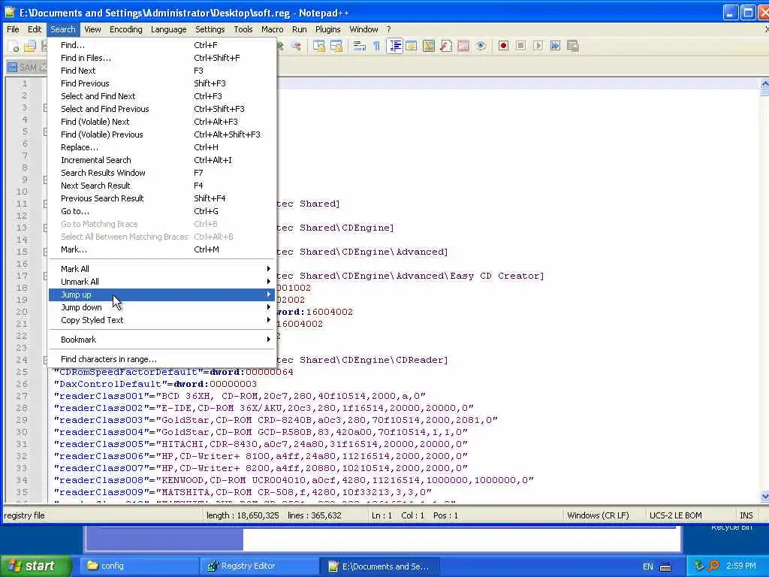769x577 pixels.
Task: Open the Function List panel icon
Action: 446,46
